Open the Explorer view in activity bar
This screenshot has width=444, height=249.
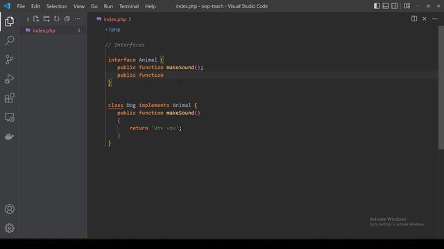pyautogui.click(x=9, y=21)
